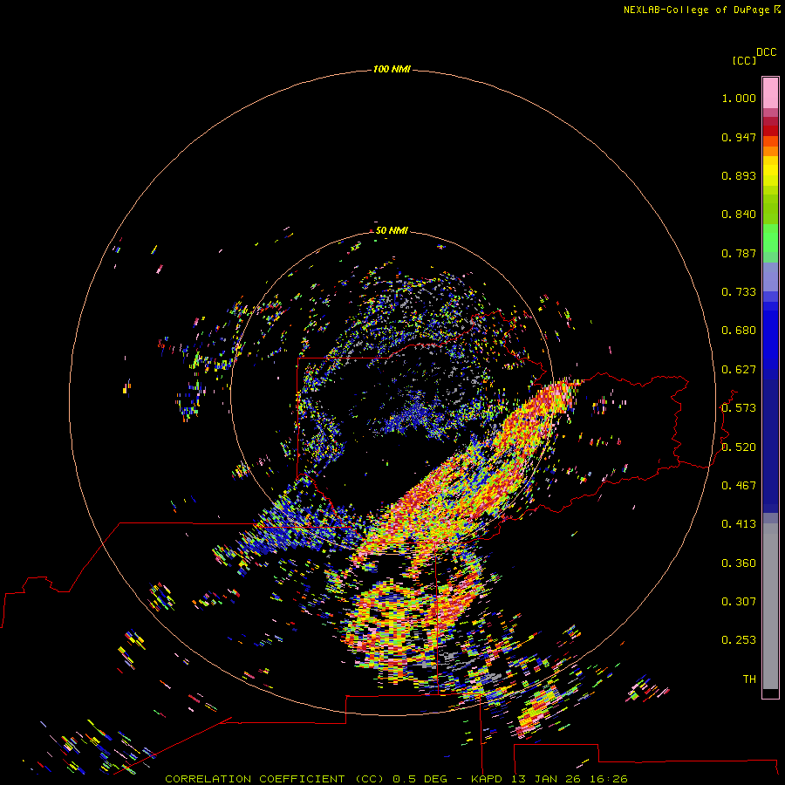Click the 0.253 color scale value
This screenshot has height=785, width=785.
(739, 640)
